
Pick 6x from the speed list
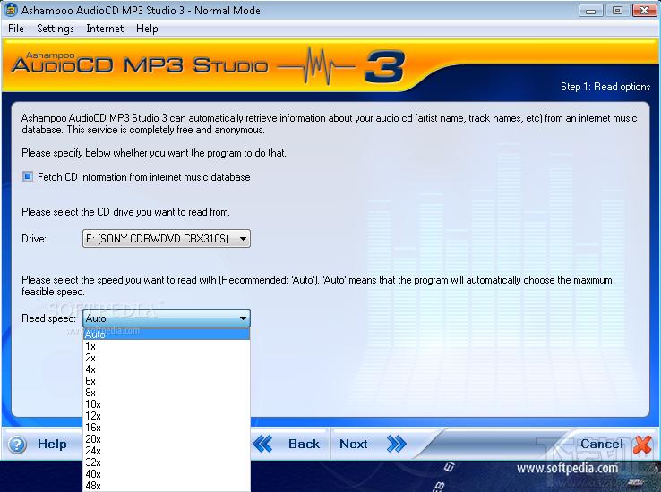[166, 381]
